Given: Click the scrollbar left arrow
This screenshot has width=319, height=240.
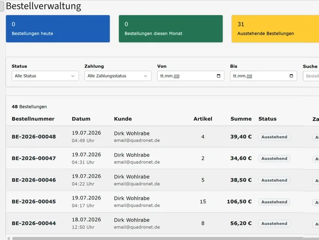Looking at the screenshot, I should [x=8, y=238].
